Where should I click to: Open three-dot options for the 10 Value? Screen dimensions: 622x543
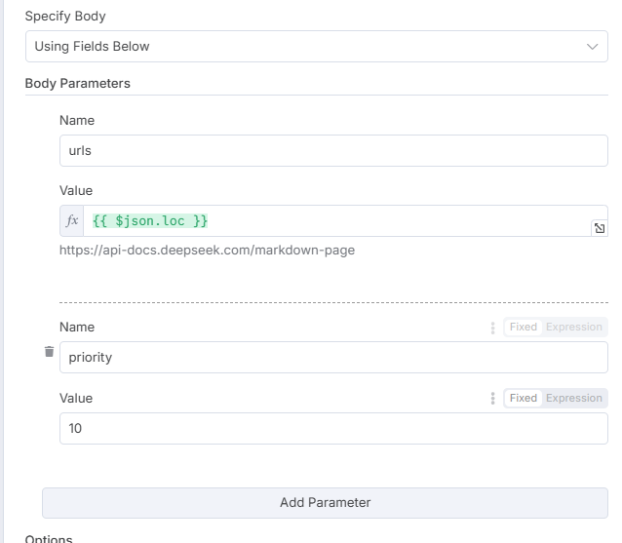(493, 399)
